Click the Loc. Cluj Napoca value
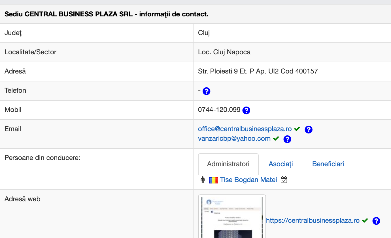This screenshot has width=391, height=238. pyautogui.click(x=224, y=52)
